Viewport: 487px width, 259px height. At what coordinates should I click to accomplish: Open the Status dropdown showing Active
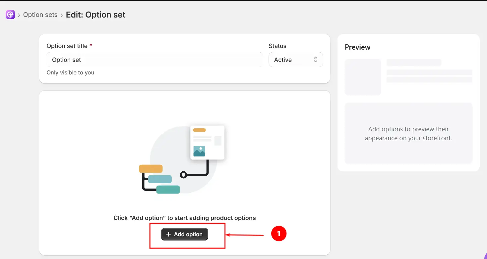(x=296, y=60)
